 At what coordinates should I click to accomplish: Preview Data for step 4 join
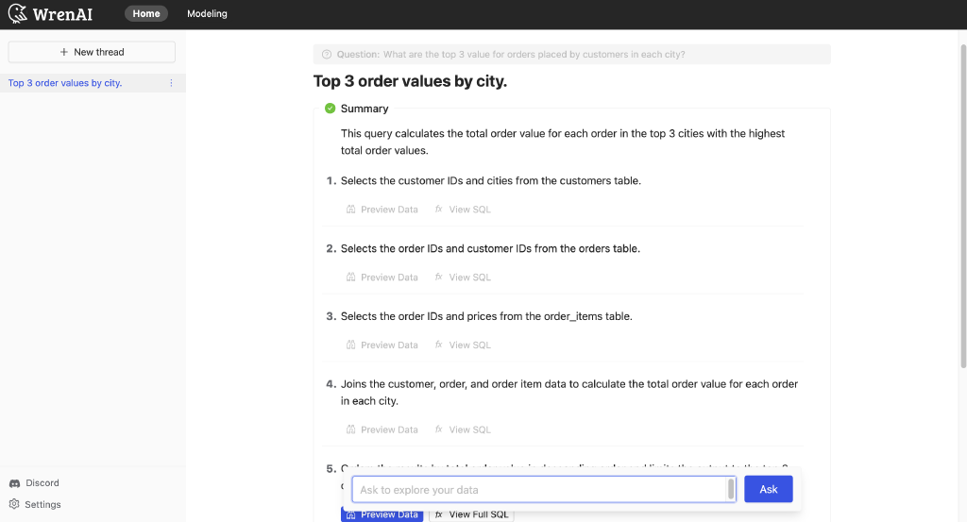pos(382,429)
